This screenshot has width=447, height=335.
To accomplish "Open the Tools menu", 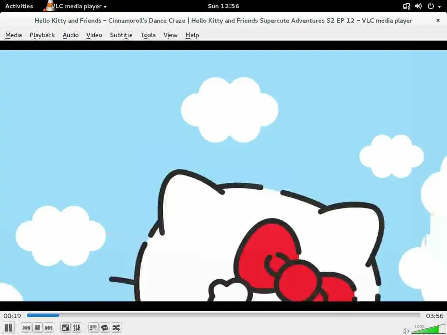I will tap(148, 35).
